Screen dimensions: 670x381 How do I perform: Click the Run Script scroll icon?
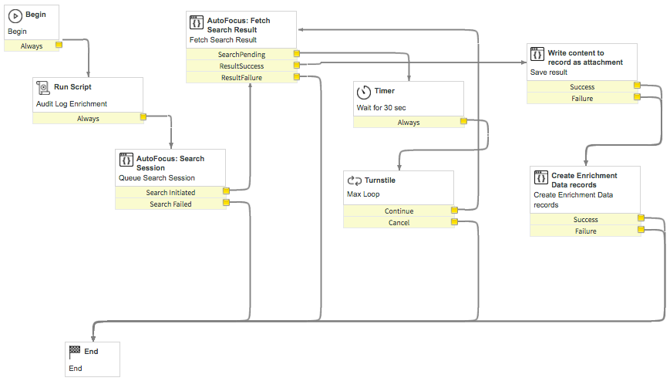[x=42, y=88]
